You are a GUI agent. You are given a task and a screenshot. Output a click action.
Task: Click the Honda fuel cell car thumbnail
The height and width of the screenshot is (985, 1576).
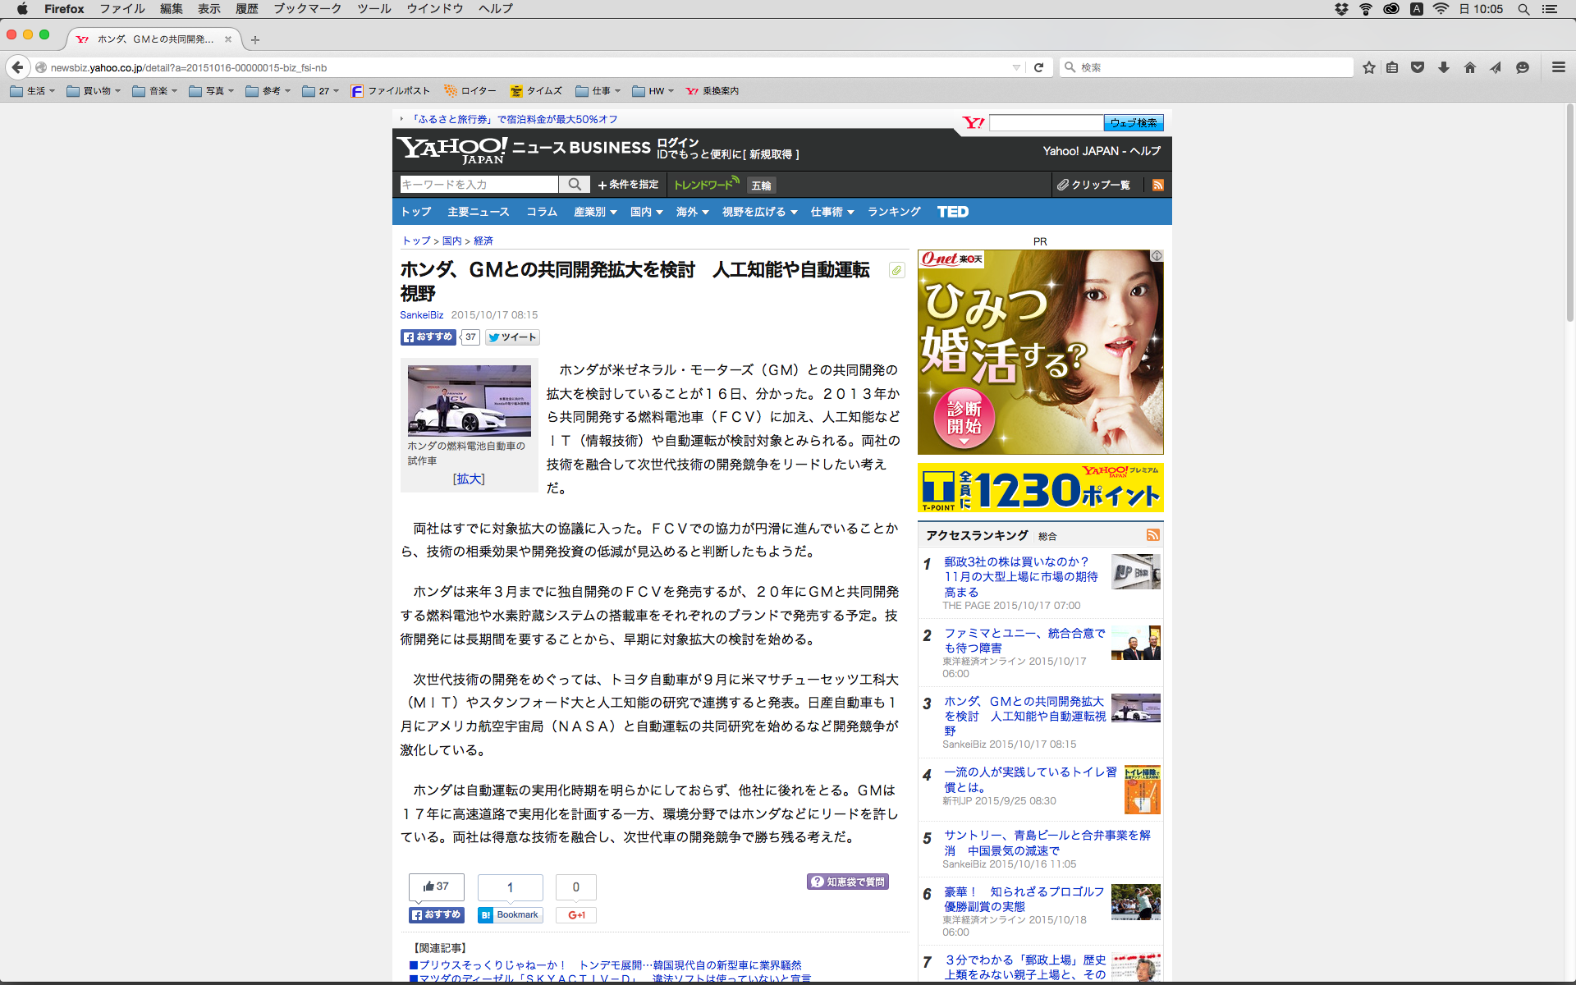469,400
